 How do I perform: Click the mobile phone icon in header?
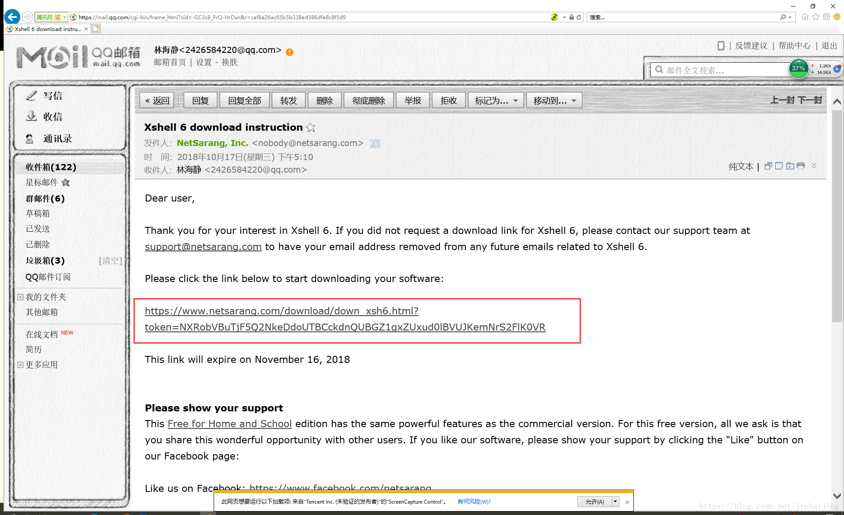(x=721, y=46)
